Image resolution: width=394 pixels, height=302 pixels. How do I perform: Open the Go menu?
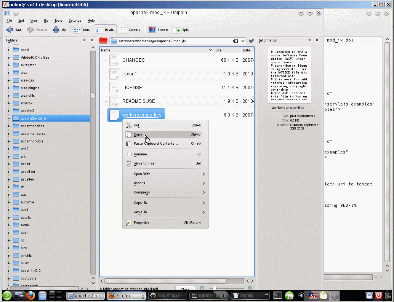point(46,21)
